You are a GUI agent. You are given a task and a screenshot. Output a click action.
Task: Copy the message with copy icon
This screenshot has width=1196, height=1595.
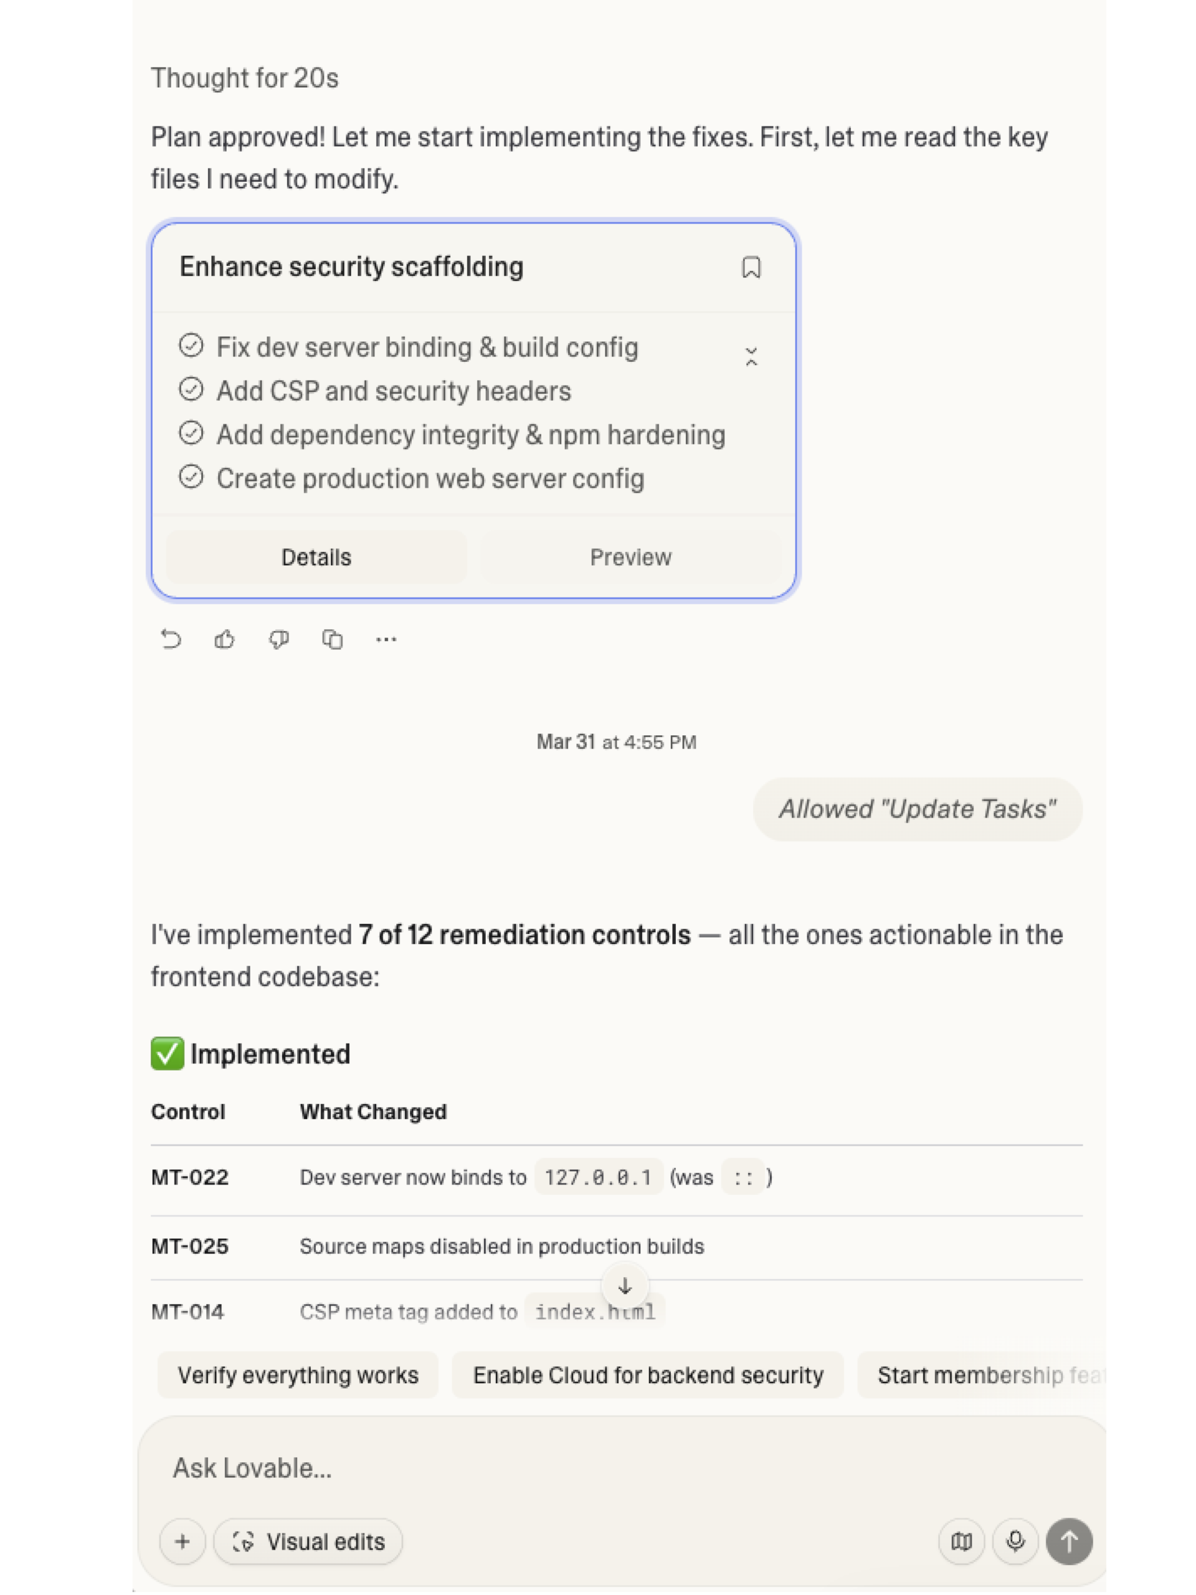pos(333,639)
